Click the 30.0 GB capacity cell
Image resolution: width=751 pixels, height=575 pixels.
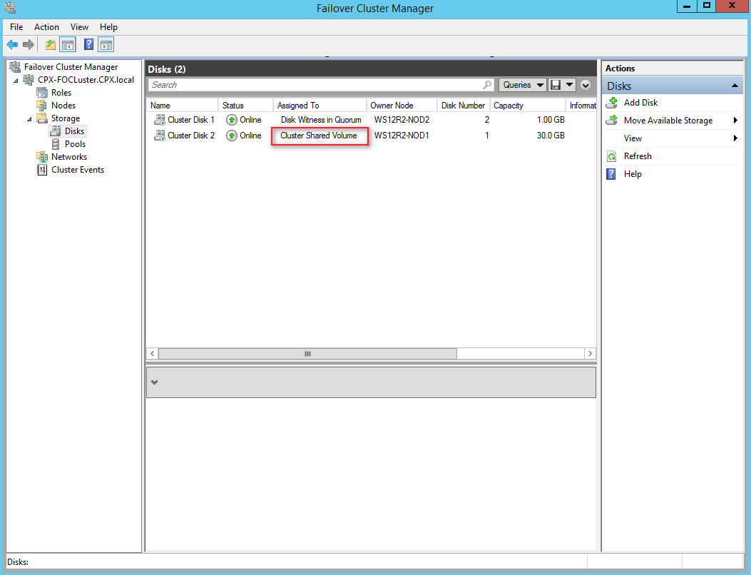pos(551,136)
